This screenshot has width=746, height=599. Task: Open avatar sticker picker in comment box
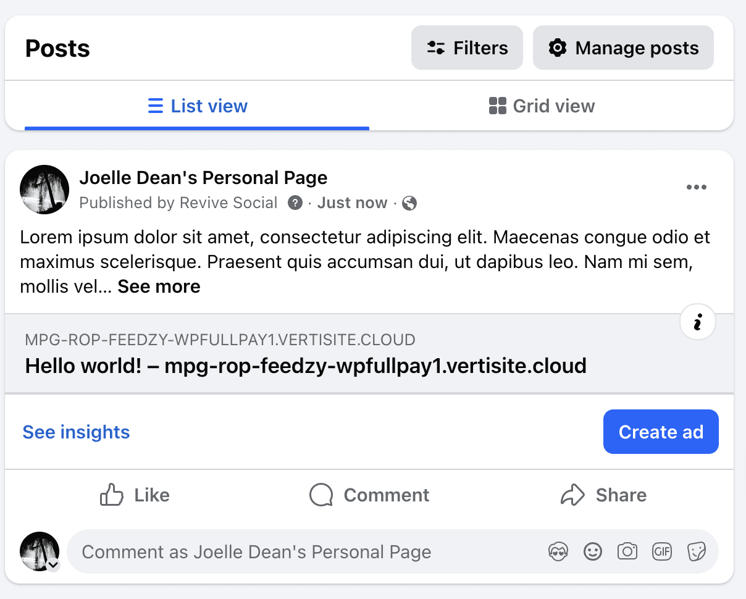(x=558, y=551)
